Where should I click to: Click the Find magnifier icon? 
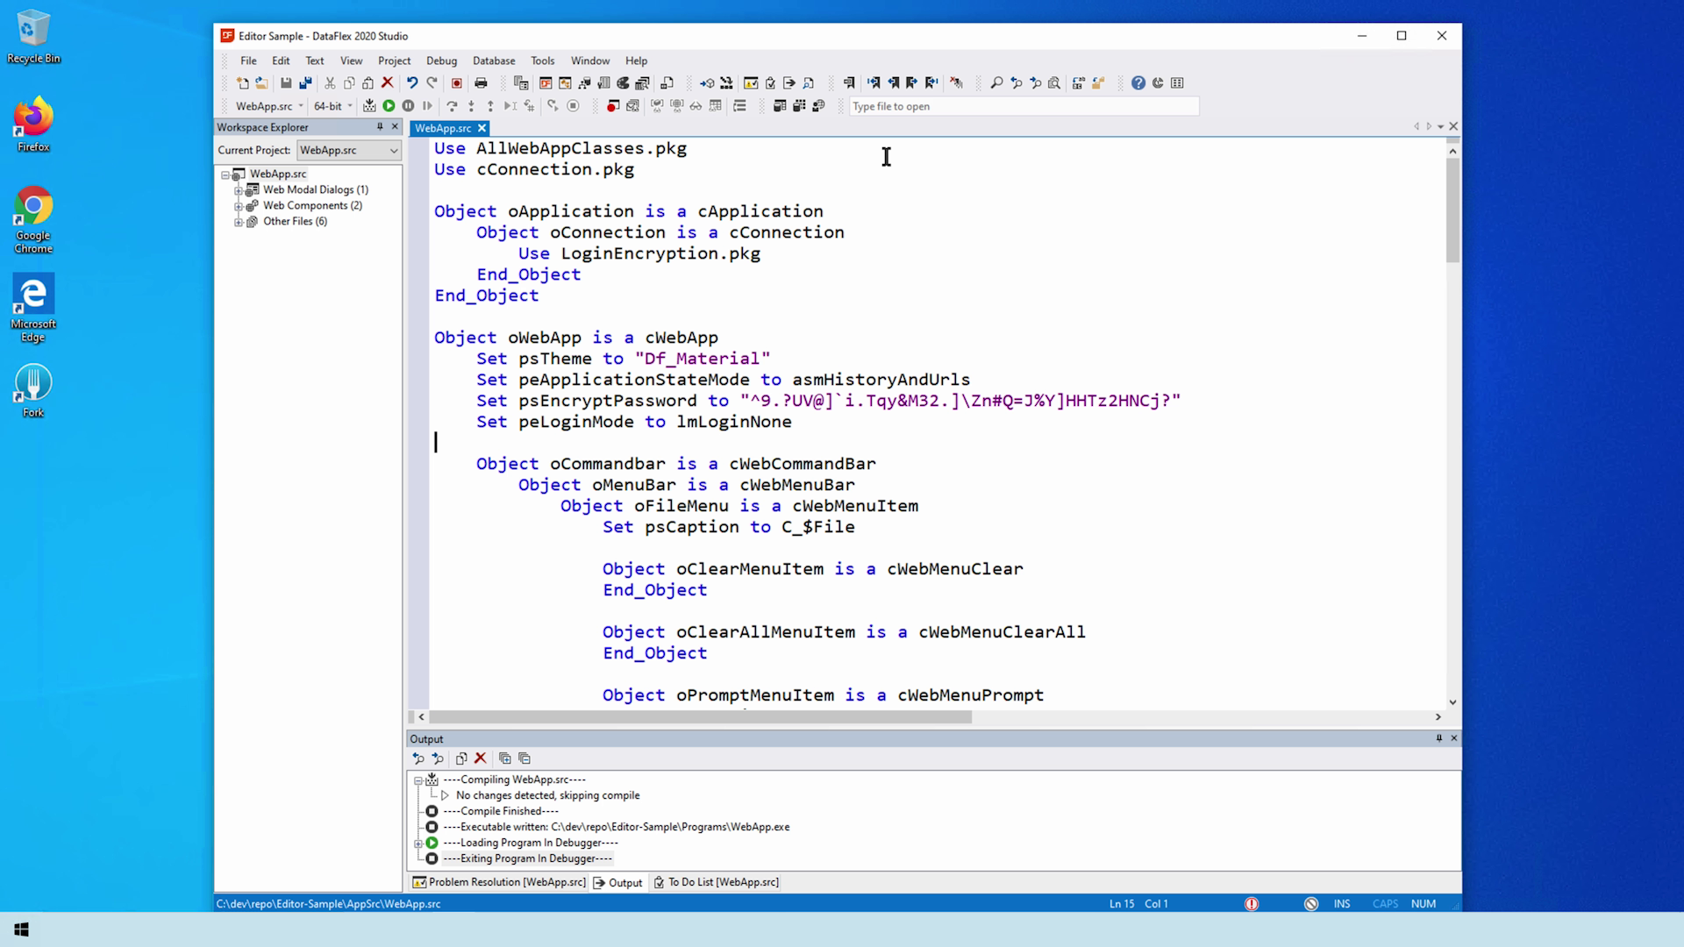click(x=996, y=83)
